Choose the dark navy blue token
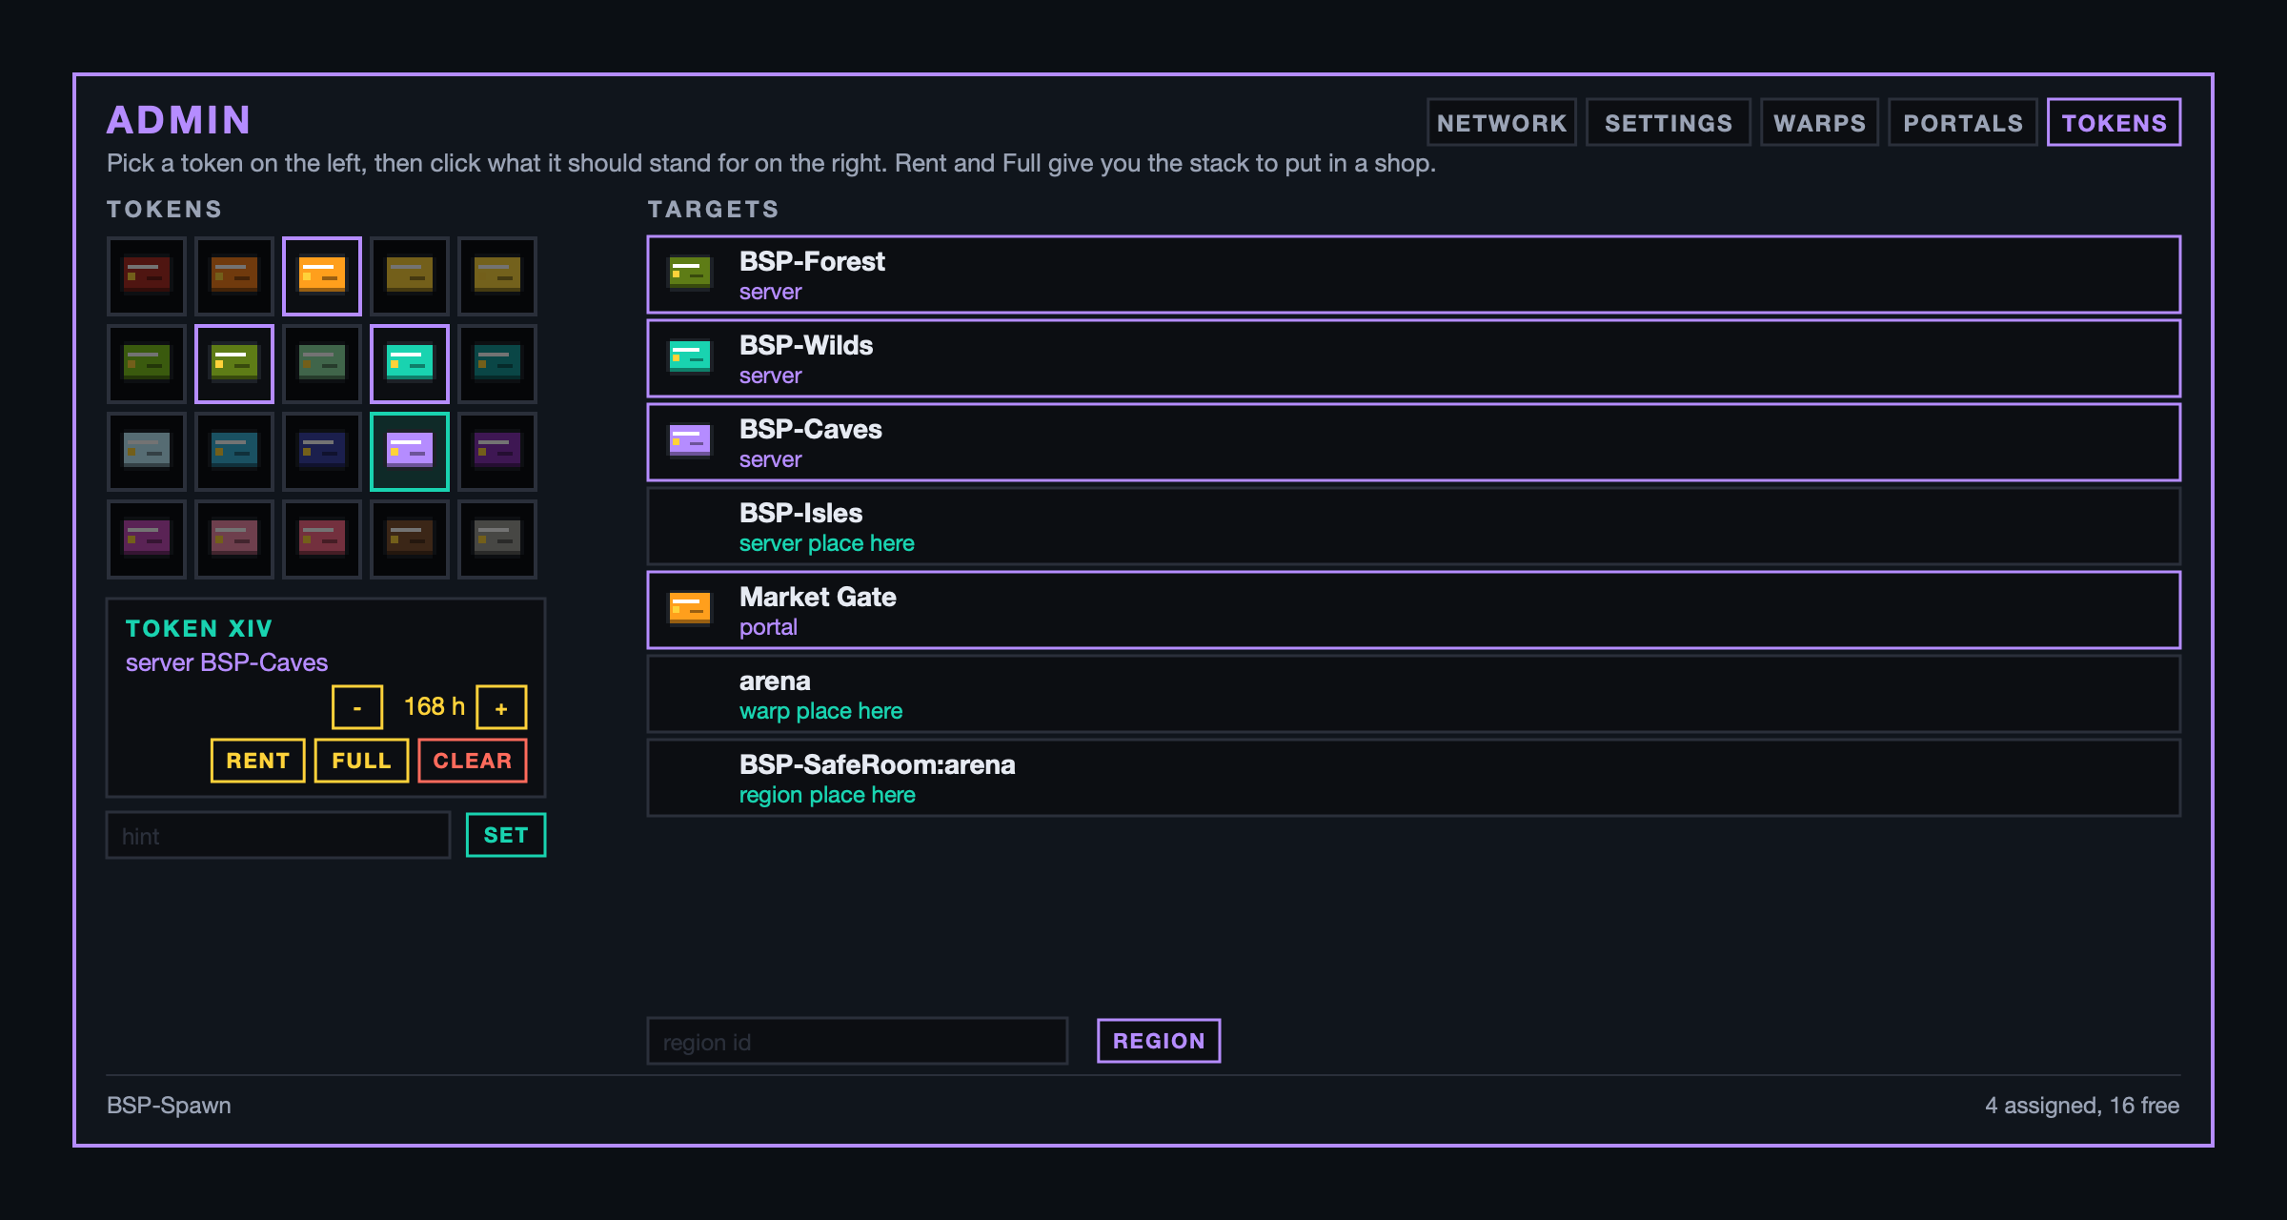The image size is (2287, 1220). pos(321,452)
